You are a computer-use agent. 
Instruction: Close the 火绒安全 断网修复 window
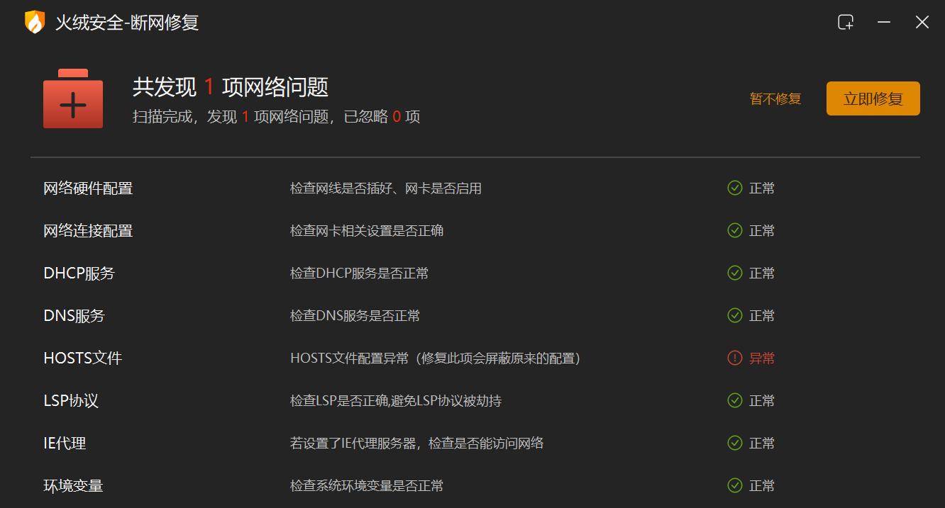pos(922,22)
